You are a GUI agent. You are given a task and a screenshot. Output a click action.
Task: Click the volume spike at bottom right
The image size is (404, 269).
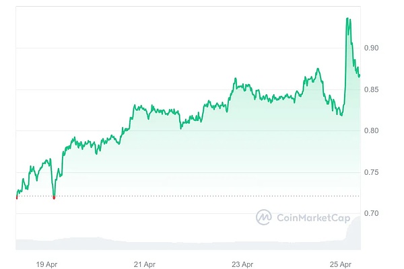[x=354, y=232]
